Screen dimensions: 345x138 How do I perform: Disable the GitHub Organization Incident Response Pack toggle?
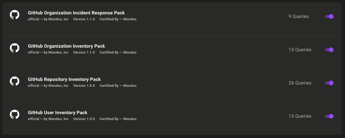(x=329, y=16)
